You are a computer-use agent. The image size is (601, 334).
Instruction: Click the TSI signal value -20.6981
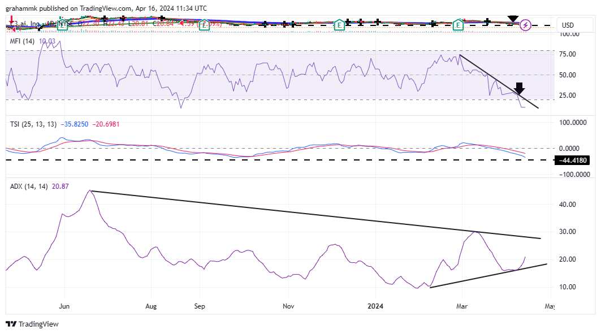point(106,124)
